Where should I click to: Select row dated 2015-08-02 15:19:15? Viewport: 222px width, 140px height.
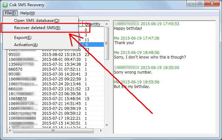pos(56,55)
